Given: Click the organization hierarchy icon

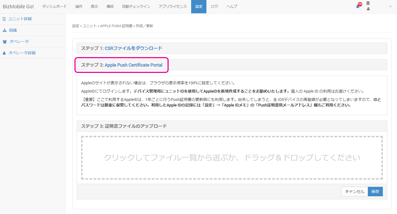Looking at the screenshot, I should click(4, 30).
